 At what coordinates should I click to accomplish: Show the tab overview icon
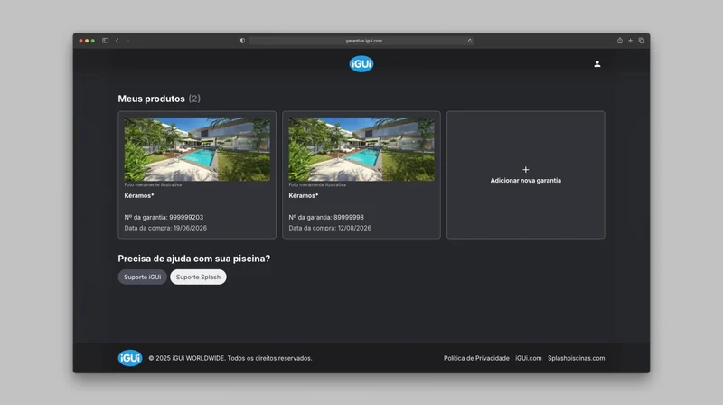pos(642,41)
